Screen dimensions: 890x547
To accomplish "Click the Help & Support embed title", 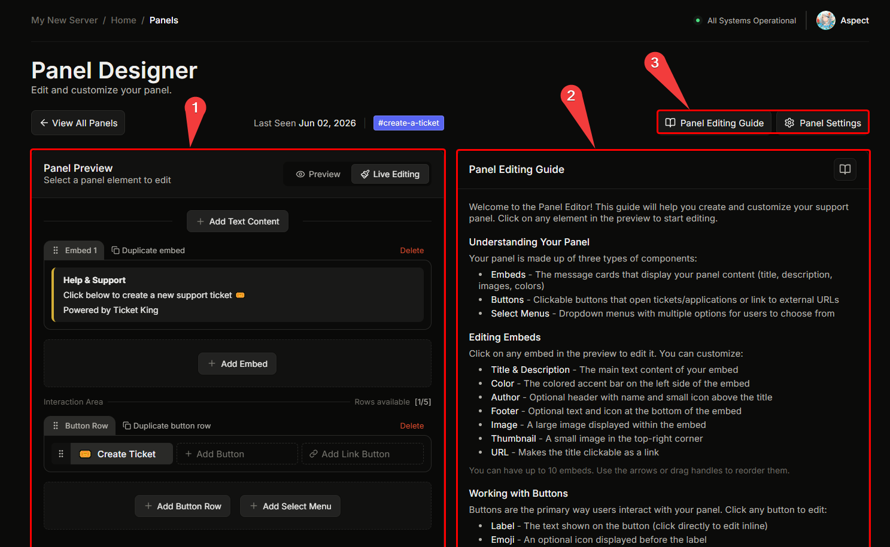I will pyautogui.click(x=95, y=280).
